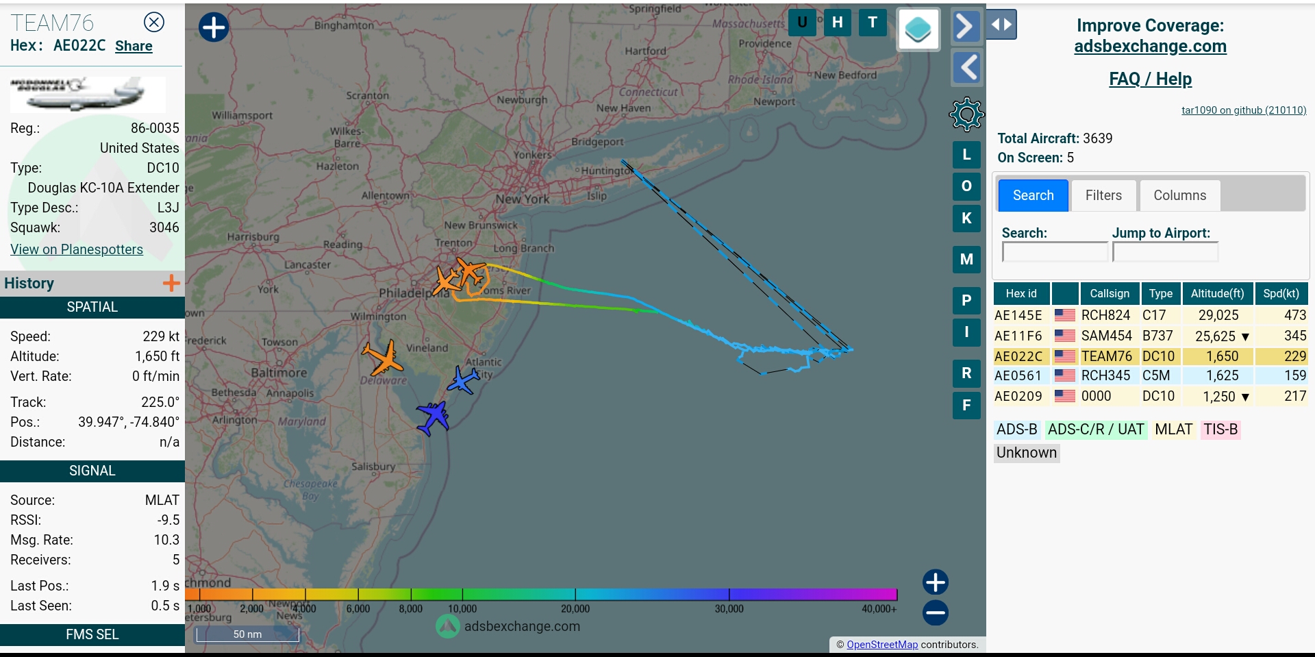The height and width of the screenshot is (657, 1315).
Task: Click the Share link for TEAM76
Action: tap(134, 46)
